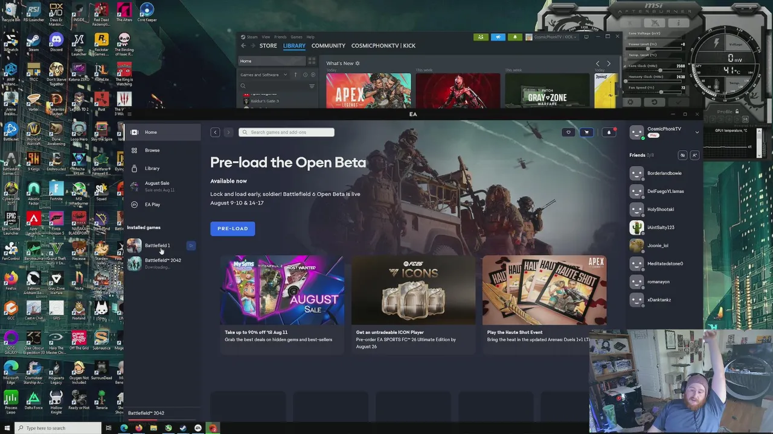Expand the CosmicPhonkTV profile dropdown in EA
This screenshot has height=434, width=773.
pyautogui.click(x=697, y=132)
